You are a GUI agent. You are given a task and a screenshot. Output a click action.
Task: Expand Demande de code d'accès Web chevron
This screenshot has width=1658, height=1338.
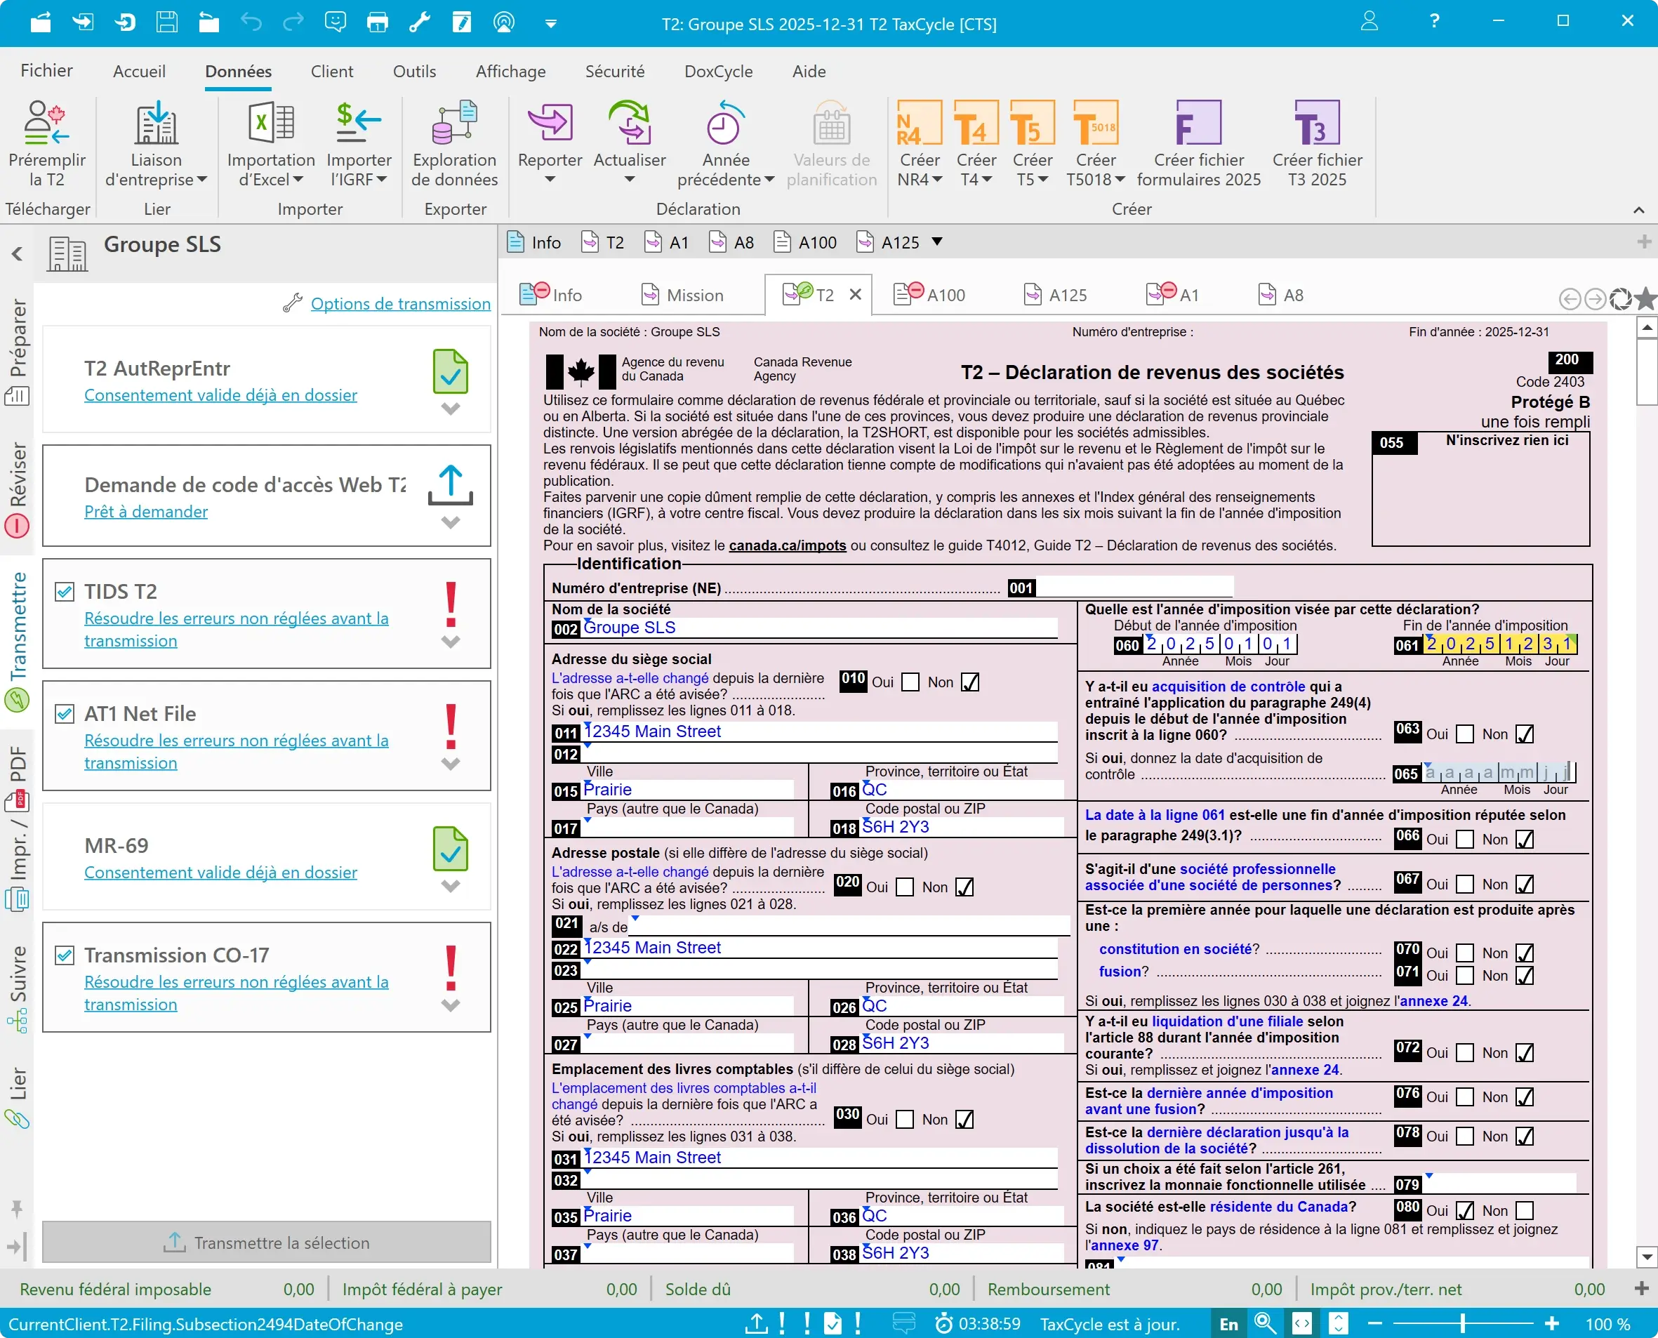(x=450, y=522)
